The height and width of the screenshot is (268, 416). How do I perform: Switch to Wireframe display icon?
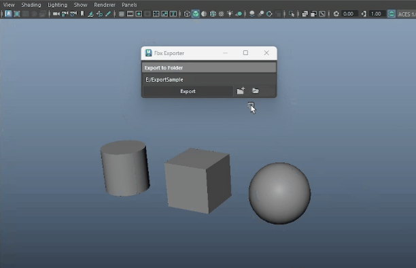pos(187,14)
